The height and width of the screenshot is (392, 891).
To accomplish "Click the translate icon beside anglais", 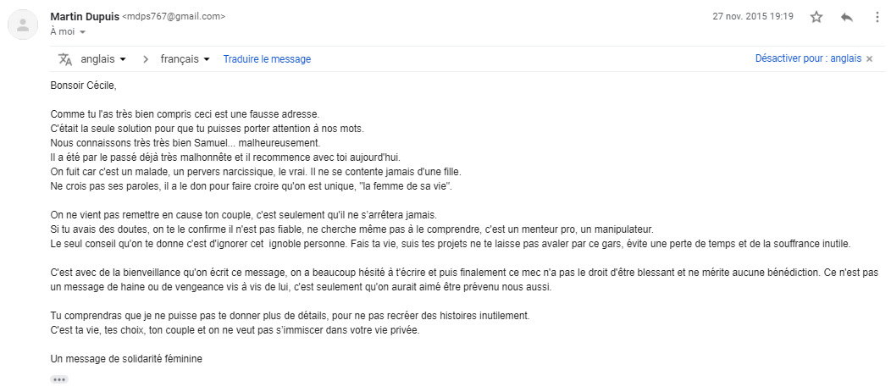I will 65,59.
